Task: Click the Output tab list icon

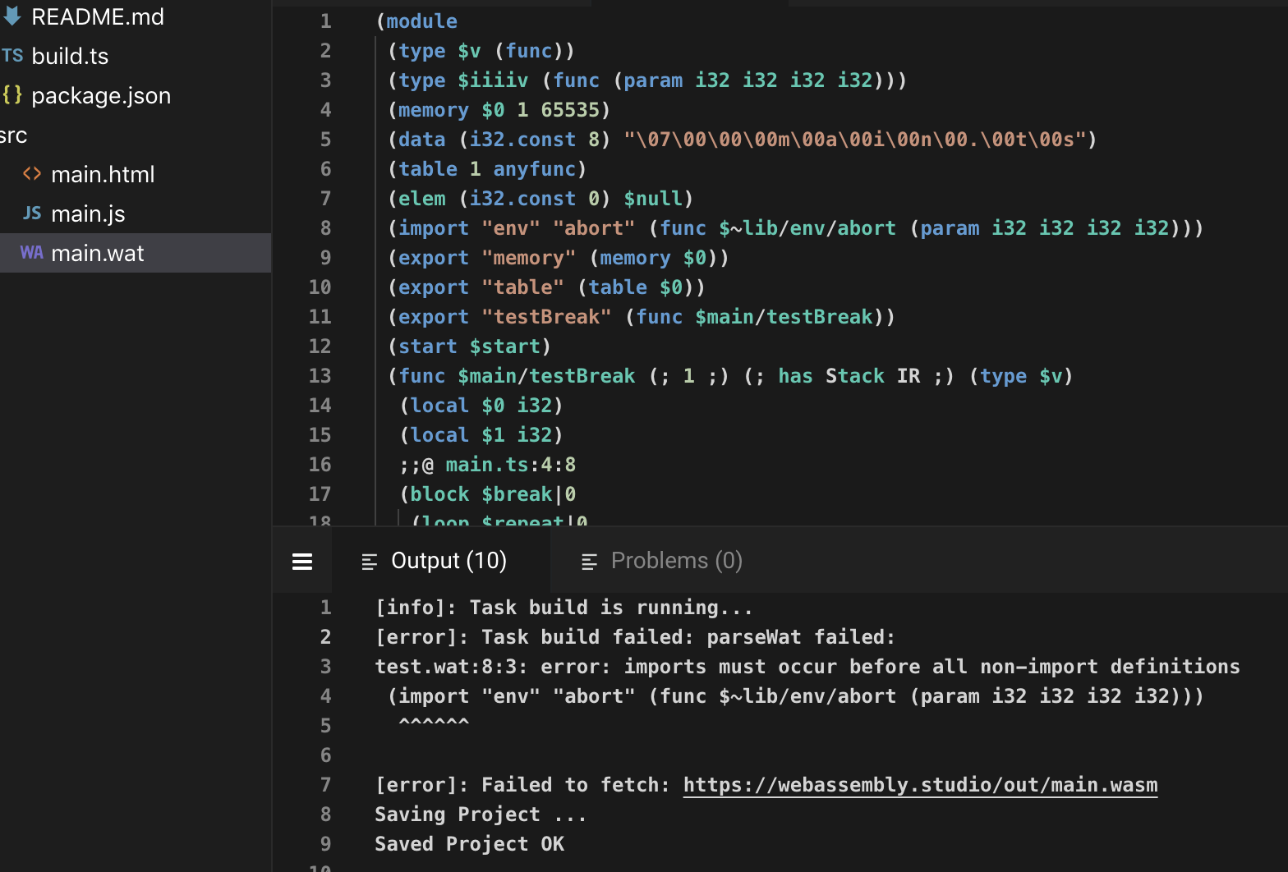Action: [370, 562]
